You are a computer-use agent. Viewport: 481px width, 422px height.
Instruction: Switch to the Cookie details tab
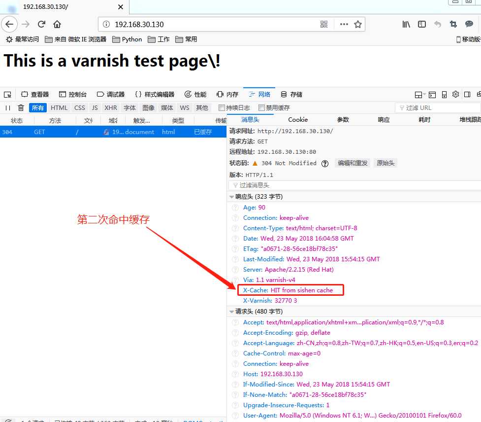298,120
